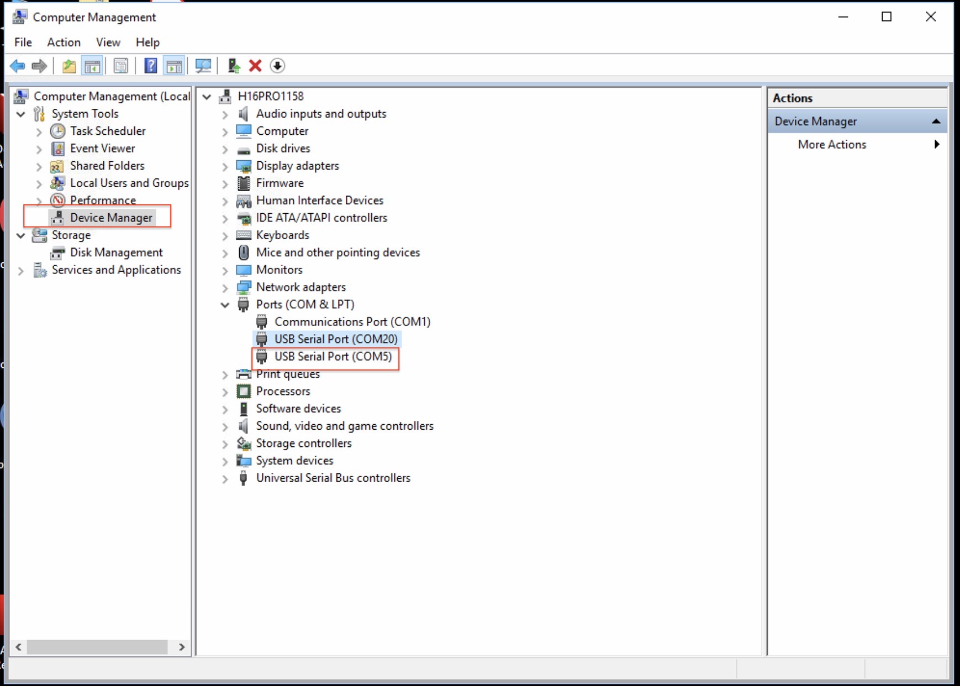This screenshot has width=960, height=686.
Task: Open the blue Help question-mark icon
Action: [150, 66]
